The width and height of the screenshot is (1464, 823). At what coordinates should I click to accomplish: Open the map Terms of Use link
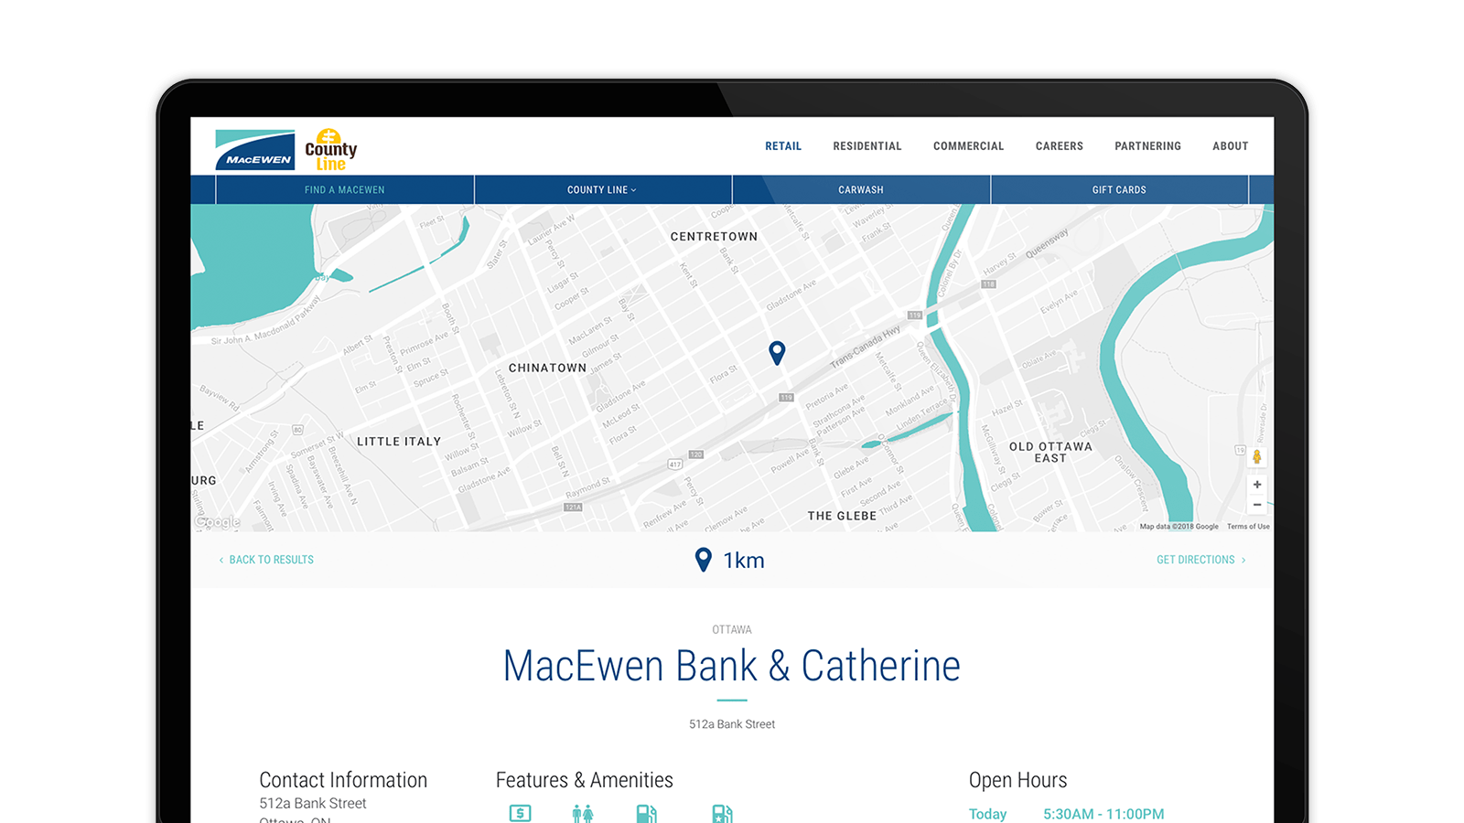(x=1248, y=527)
